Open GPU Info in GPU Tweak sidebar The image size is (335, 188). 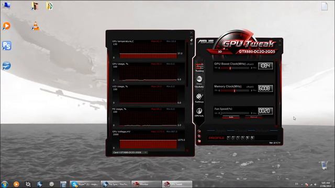click(199, 113)
